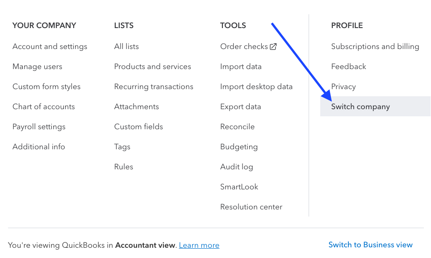The height and width of the screenshot is (258, 431).
Task: Click Switch to Business view
Action: pyautogui.click(x=371, y=245)
